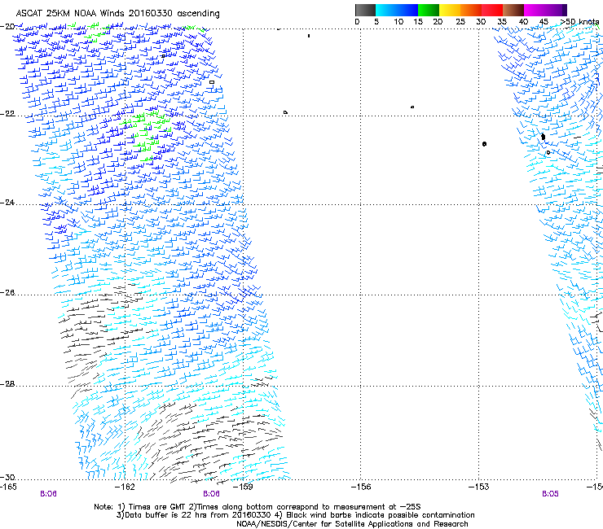603x529 pixels.
Task: Click the chart title 'ASCAT 25KM NOAA Winds 20160330 ascending'
Action: (117, 14)
